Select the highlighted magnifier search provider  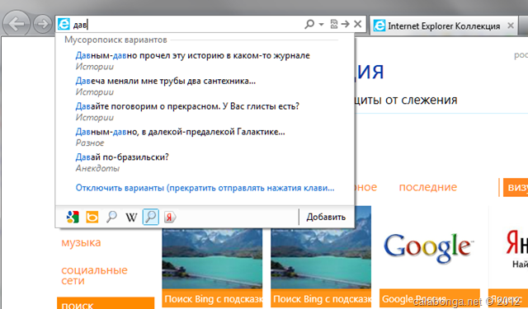pyautogui.click(x=150, y=217)
